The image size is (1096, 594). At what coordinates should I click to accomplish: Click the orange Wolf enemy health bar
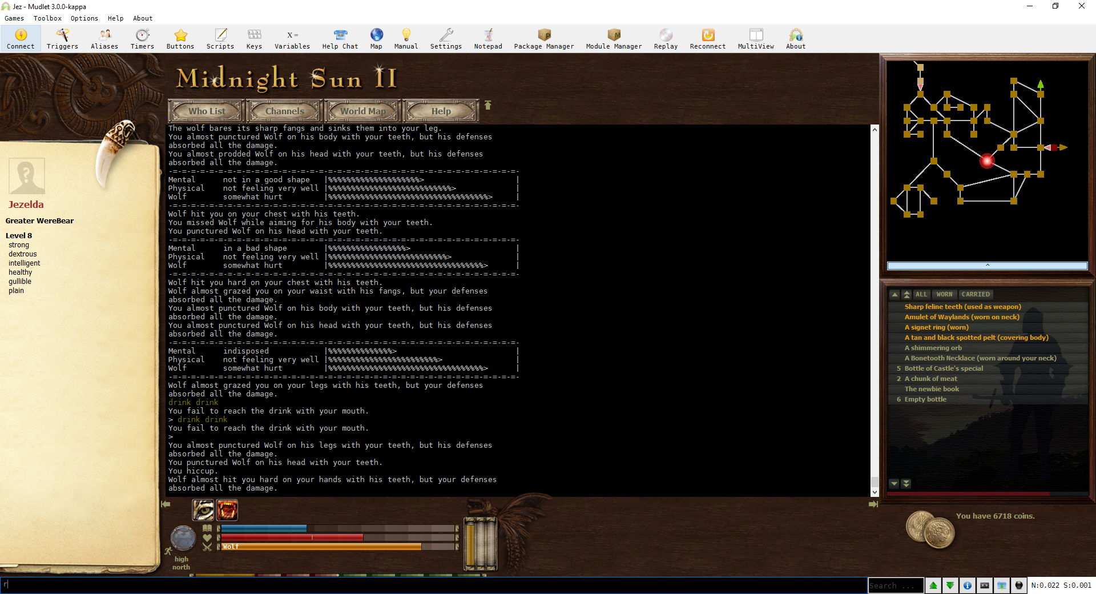point(338,547)
